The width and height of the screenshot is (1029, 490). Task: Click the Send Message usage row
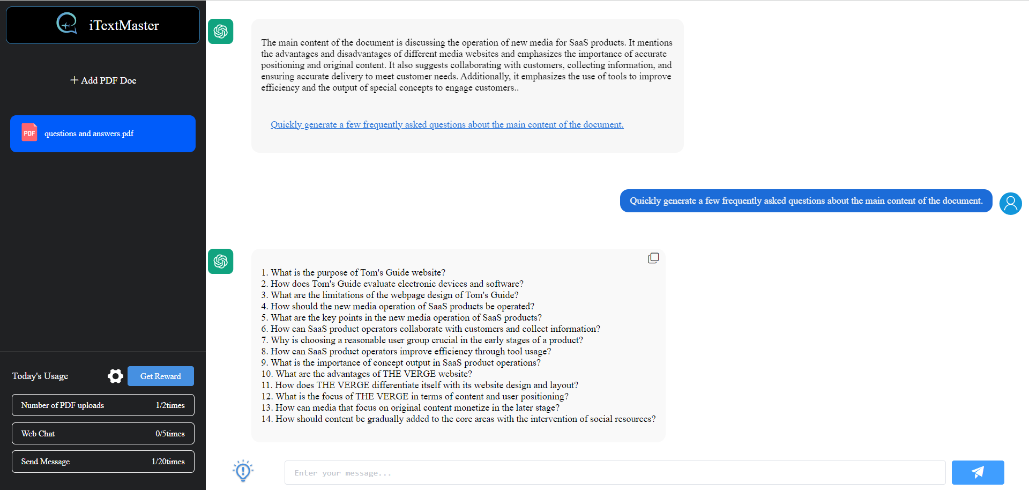click(102, 461)
